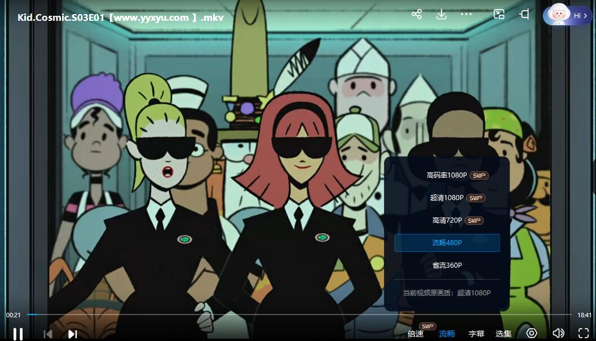Click the share icon at top
596x341 pixels.
click(417, 15)
